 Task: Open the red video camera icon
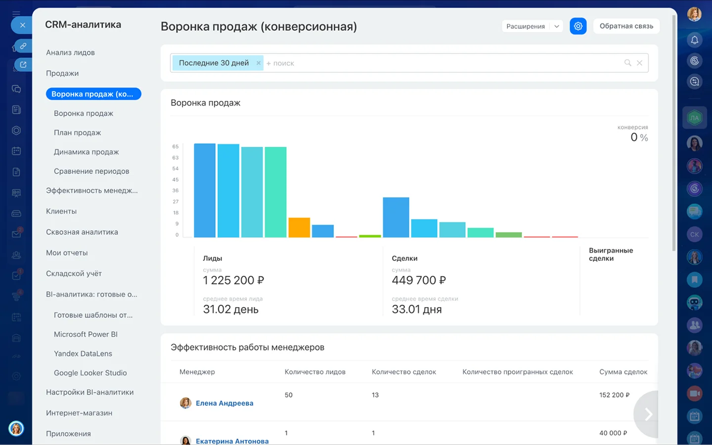tap(695, 393)
